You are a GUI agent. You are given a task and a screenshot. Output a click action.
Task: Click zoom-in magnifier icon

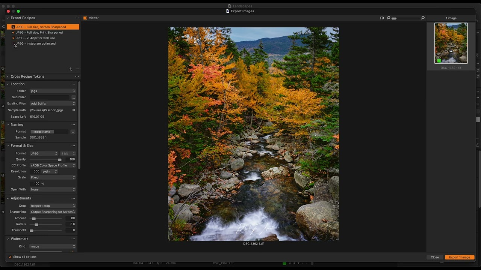423,18
